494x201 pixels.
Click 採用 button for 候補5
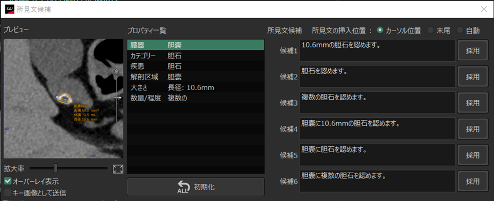473,155
